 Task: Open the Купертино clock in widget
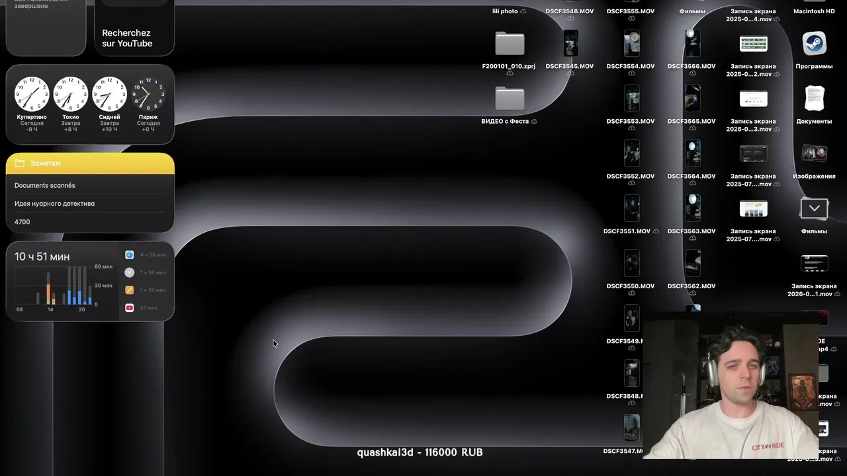click(x=32, y=94)
